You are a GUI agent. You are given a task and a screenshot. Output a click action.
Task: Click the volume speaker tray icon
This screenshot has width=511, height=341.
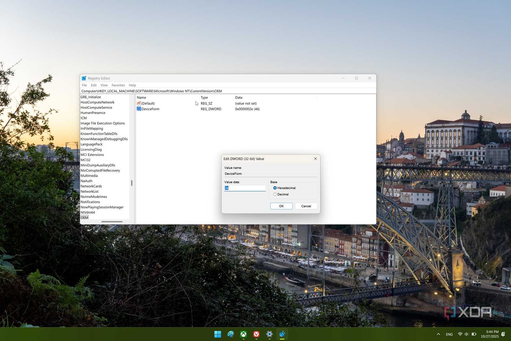(x=467, y=334)
